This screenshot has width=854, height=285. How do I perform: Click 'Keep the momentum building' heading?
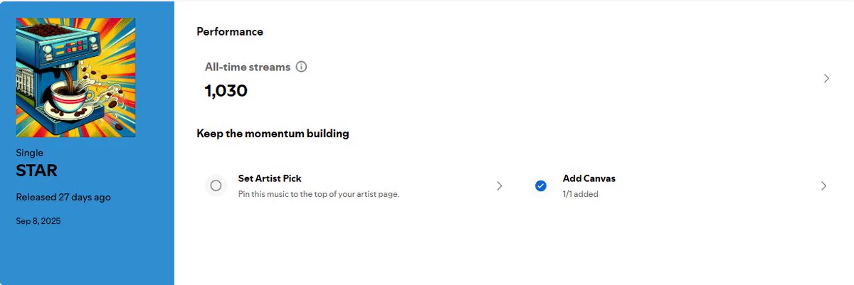point(273,133)
